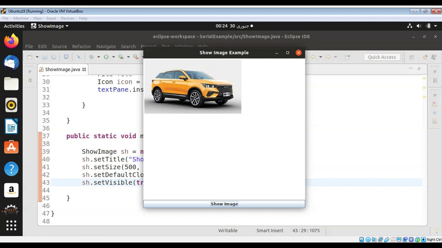Click the Show Image button
Screen dimensions: 442x248
point(224,204)
